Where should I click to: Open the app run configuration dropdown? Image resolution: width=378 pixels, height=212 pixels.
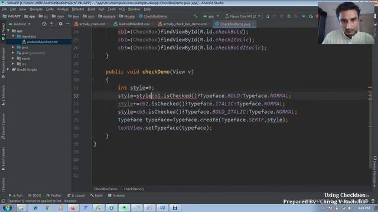[211, 16]
